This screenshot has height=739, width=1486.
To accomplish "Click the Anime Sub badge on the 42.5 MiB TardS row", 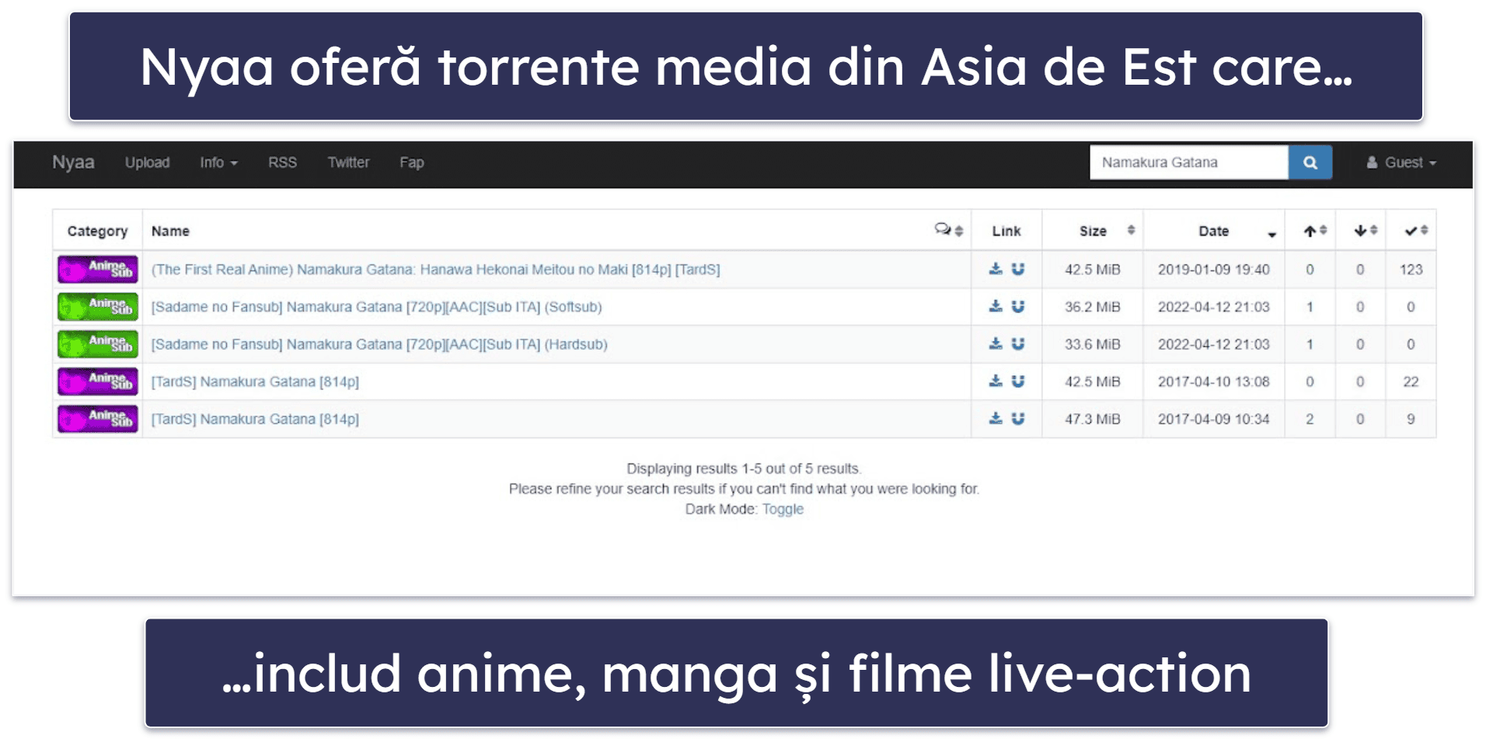I will tap(98, 382).
